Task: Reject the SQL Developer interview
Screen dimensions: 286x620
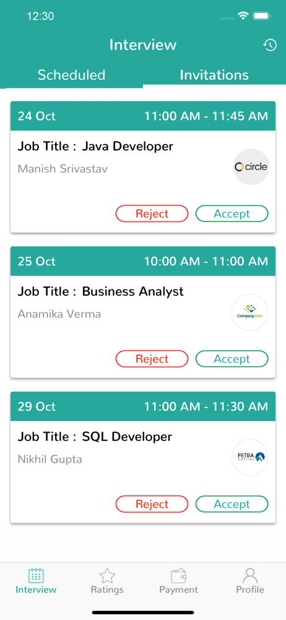Action: click(152, 503)
